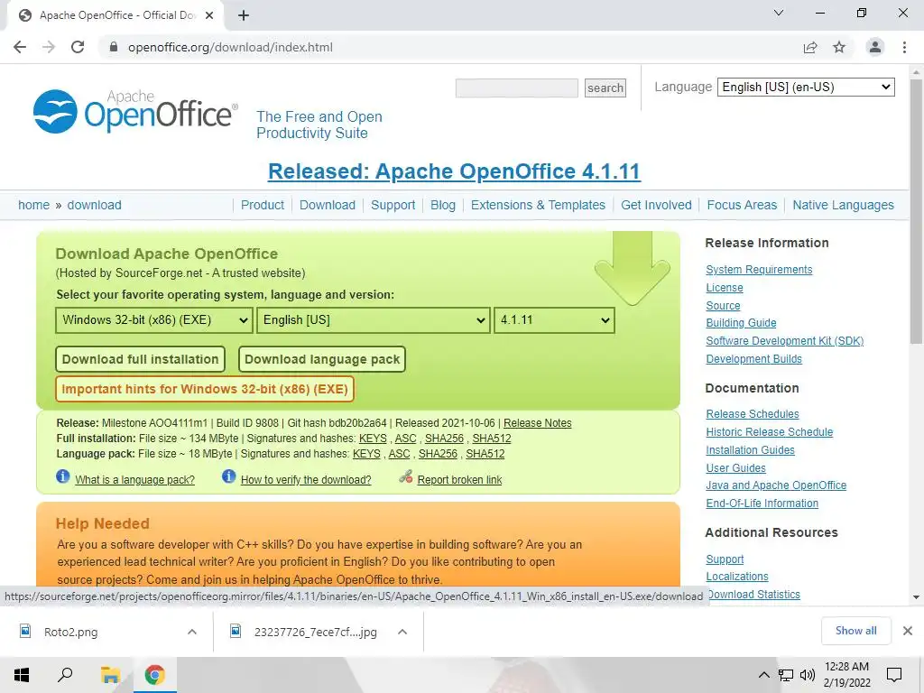Click the Chrome icon in the taskbar

155,675
